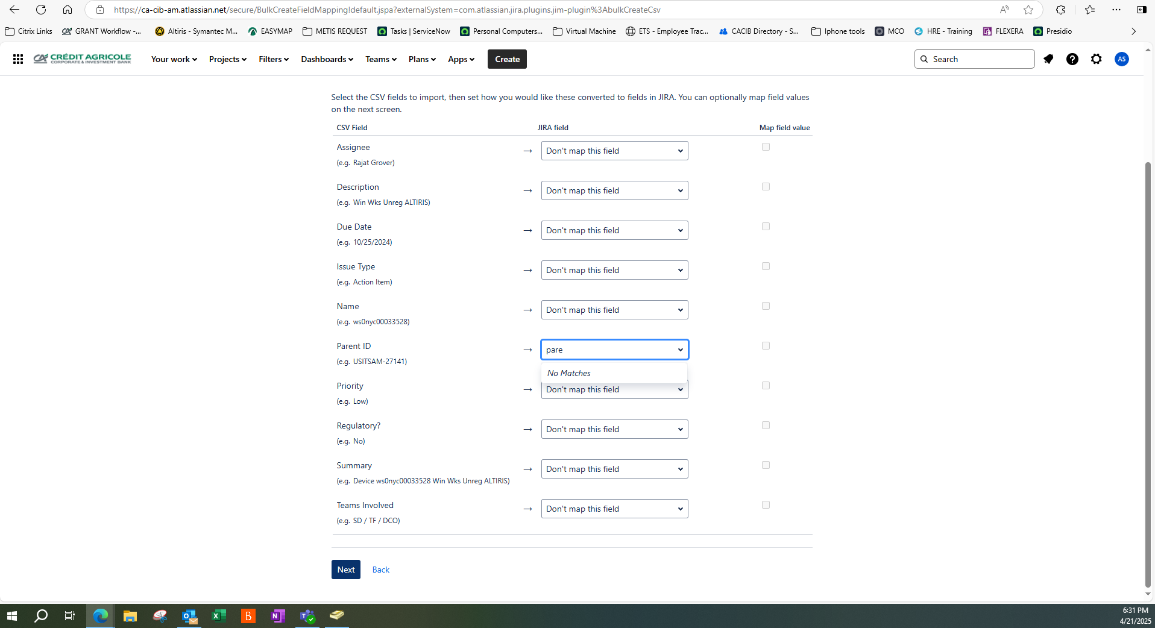Click the Next button
1155x628 pixels.
click(x=346, y=570)
